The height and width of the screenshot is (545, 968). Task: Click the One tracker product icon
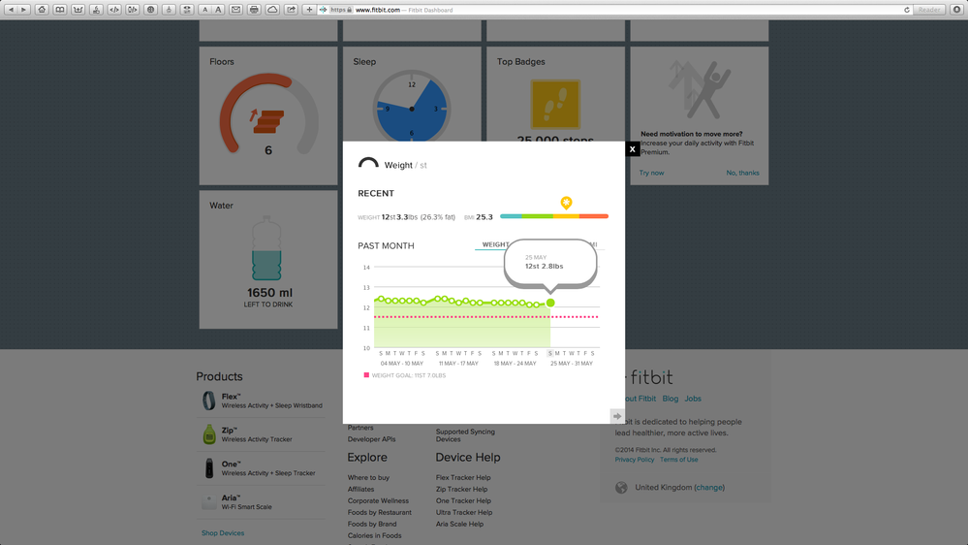tap(209, 467)
